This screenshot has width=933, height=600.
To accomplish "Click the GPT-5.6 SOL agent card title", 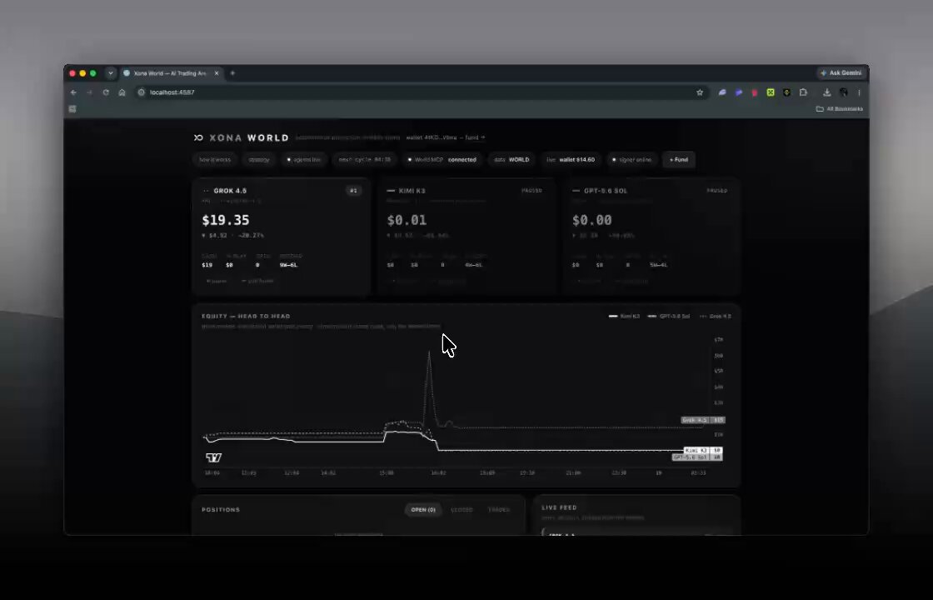I will pos(605,191).
